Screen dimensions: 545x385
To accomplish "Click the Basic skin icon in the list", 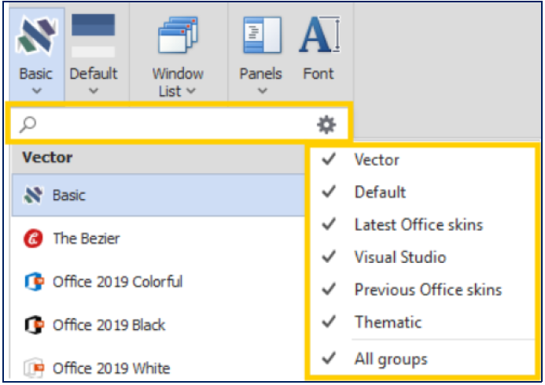I will pos(33,195).
